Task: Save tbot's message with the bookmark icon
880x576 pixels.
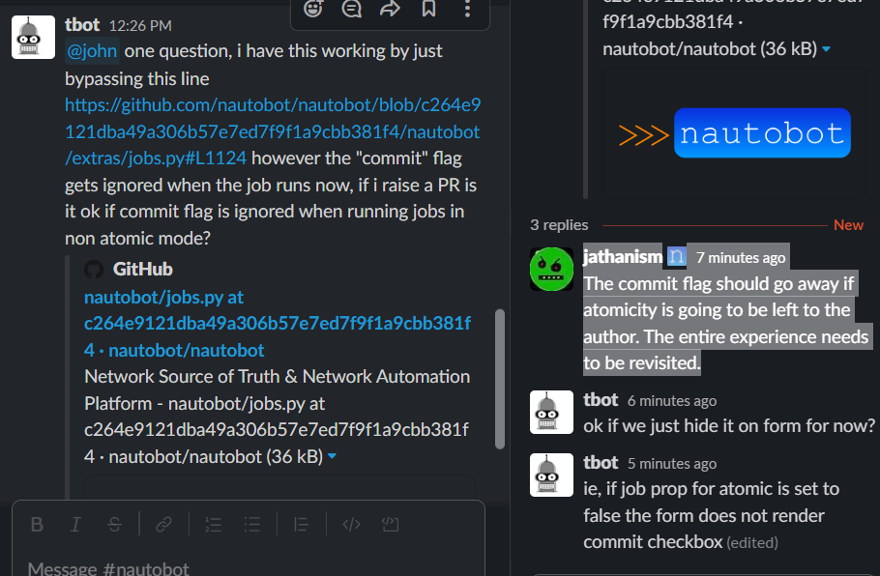Action: click(428, 10)
